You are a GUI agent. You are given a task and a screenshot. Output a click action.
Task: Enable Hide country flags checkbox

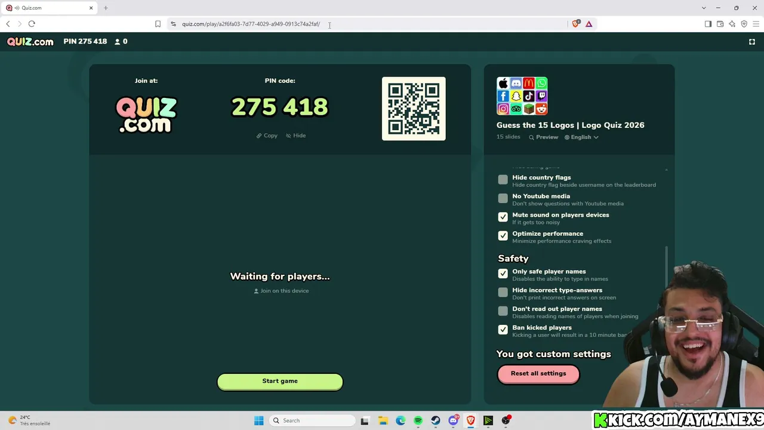pyautogui.click(x=503, y=180)
